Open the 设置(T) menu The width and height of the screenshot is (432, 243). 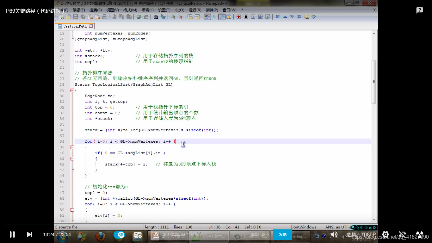coord(164,10)
